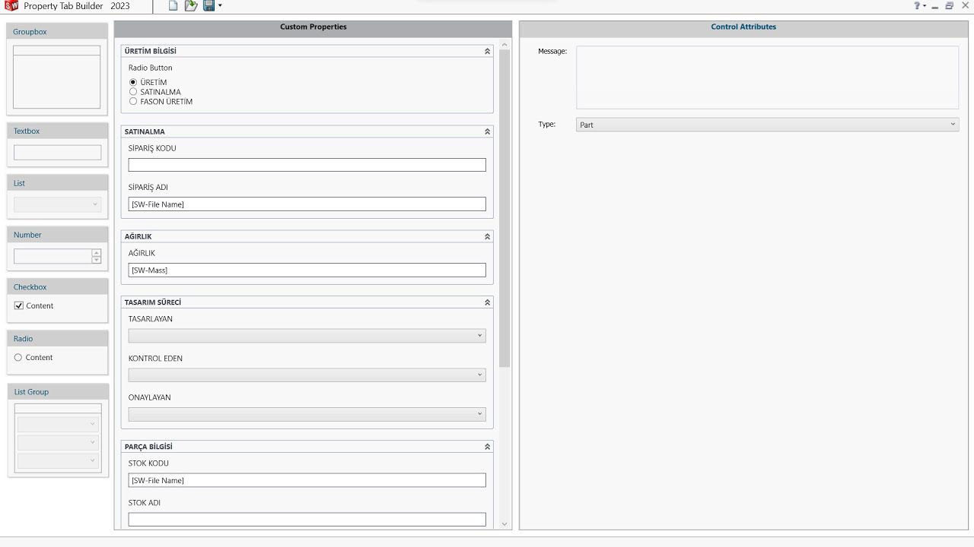The image size is (974, 547).
Task: Click the Message label
Action: click(x=552, y=52)
